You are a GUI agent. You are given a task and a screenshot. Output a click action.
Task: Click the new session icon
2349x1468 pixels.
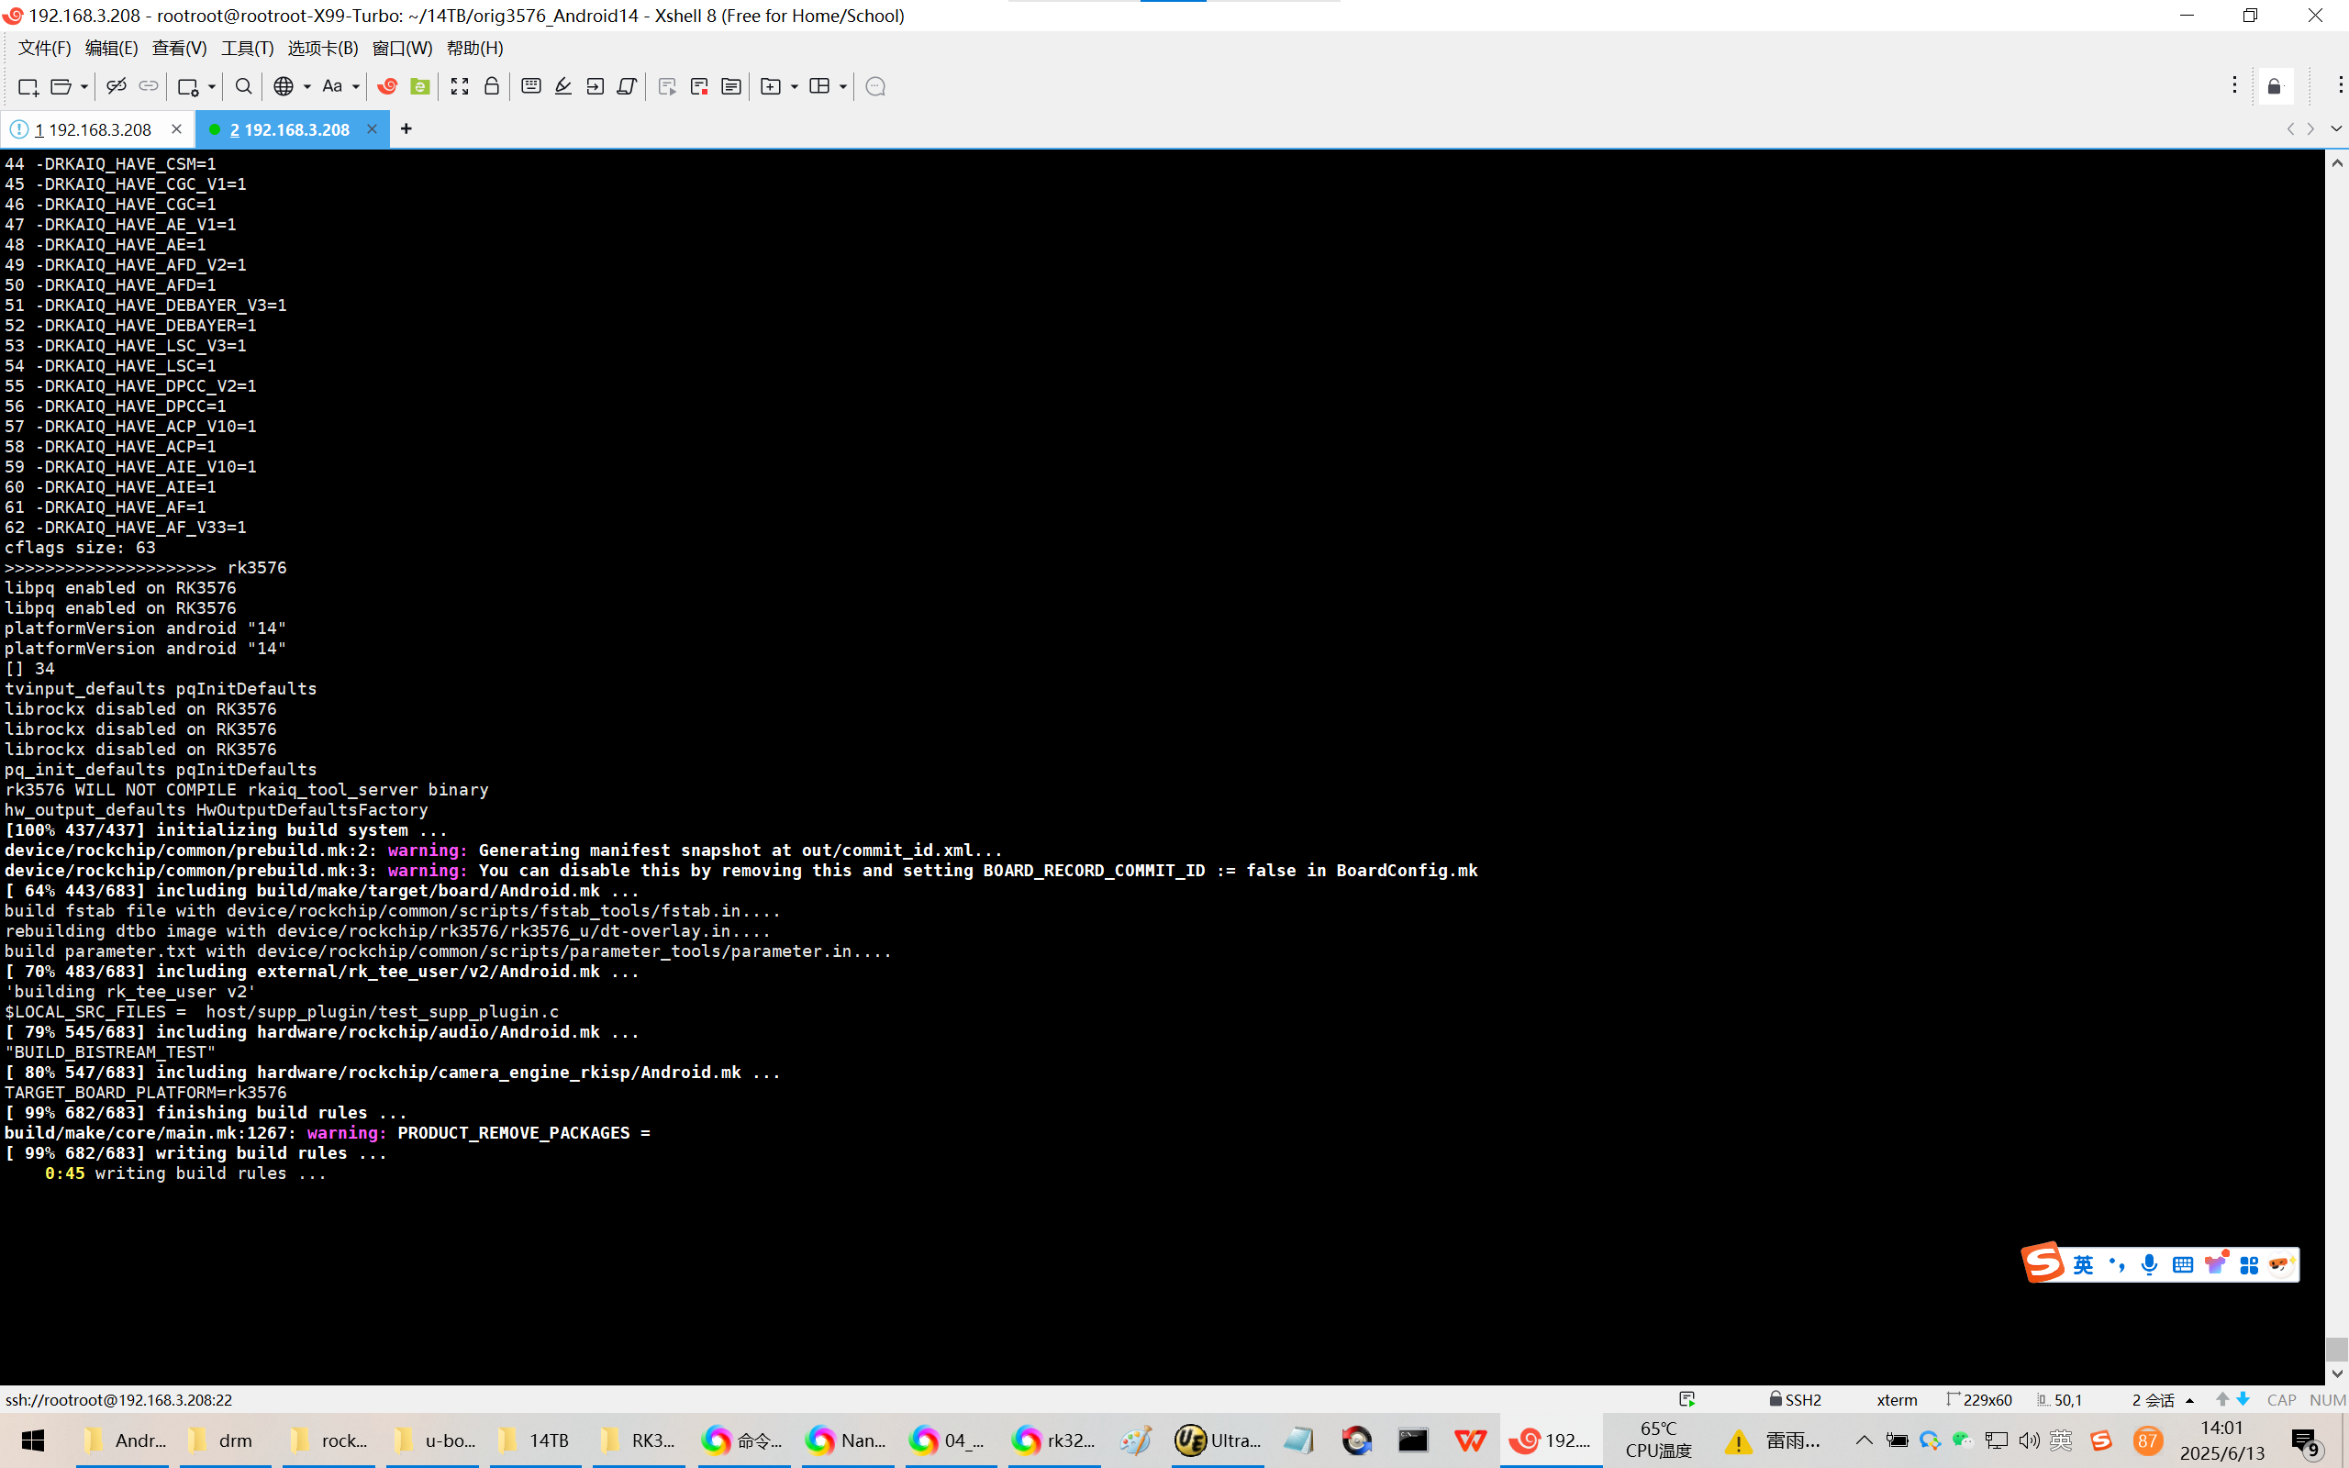pos(28,86)
